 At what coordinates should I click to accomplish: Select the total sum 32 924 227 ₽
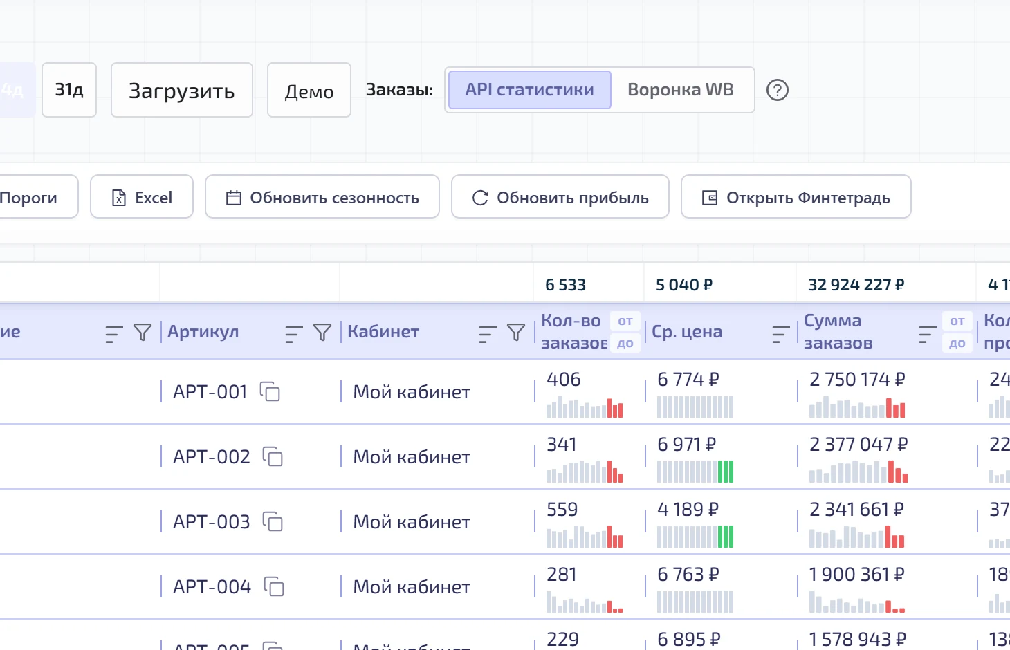click(856, 285)
